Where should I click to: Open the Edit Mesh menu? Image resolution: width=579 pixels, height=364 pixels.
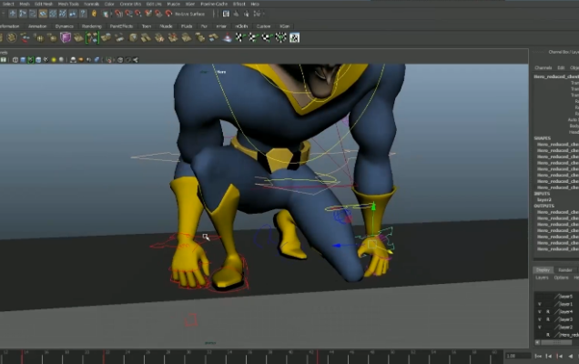point(44,4)
